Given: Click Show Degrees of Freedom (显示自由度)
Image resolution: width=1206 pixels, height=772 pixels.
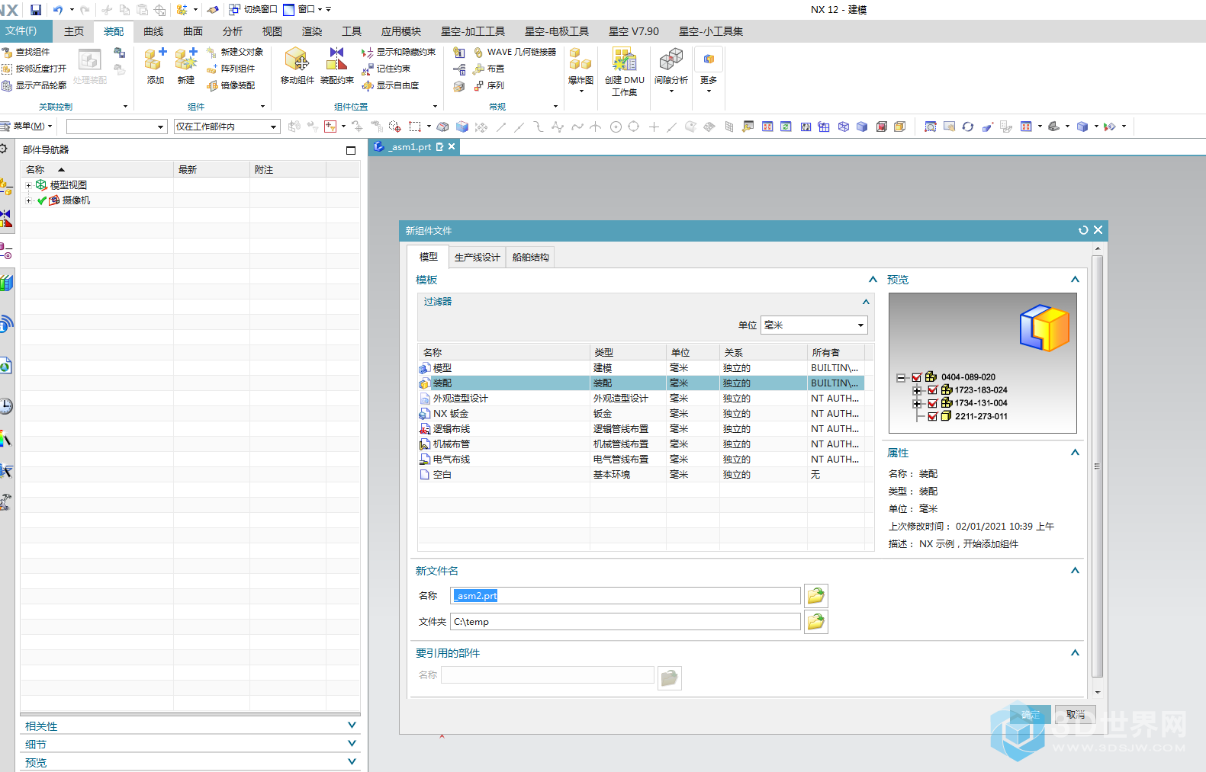Looking at the screenshot, I should (x=391, y=85).
